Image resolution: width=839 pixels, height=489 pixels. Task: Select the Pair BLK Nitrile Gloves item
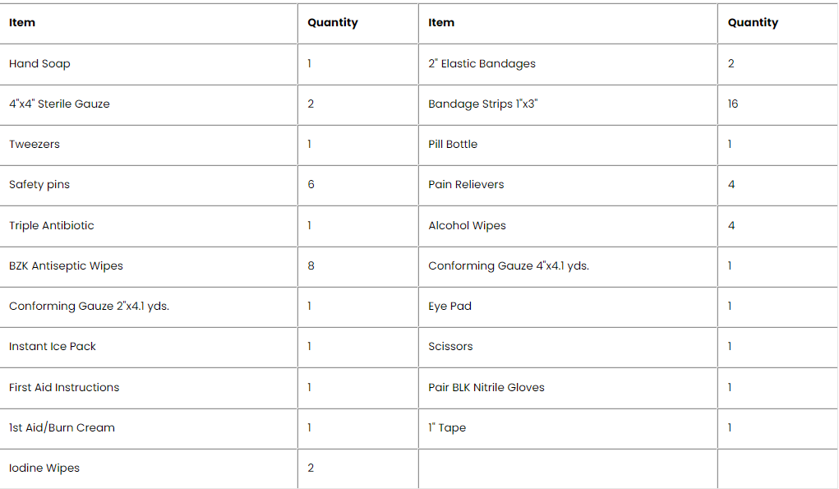point(486,388)
